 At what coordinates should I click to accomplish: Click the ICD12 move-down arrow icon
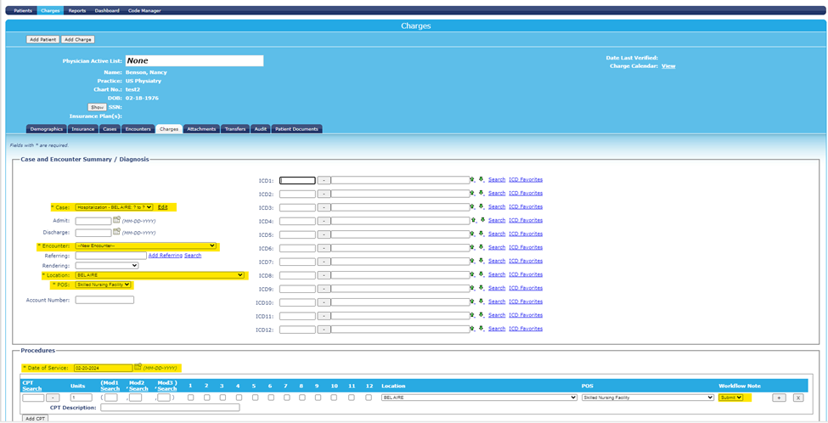[x=481, y=329]
